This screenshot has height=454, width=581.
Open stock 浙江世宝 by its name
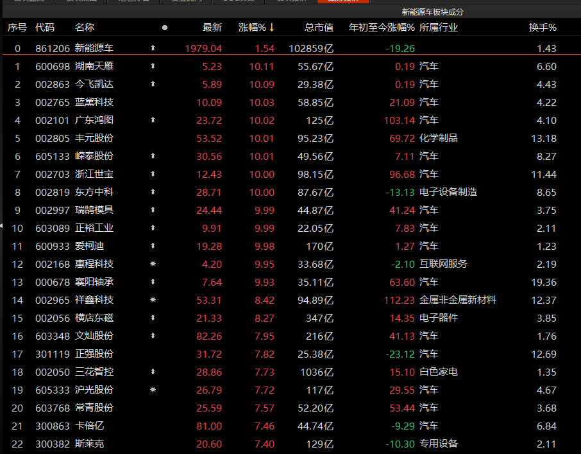pyautogui.click(x=94, y=174)
